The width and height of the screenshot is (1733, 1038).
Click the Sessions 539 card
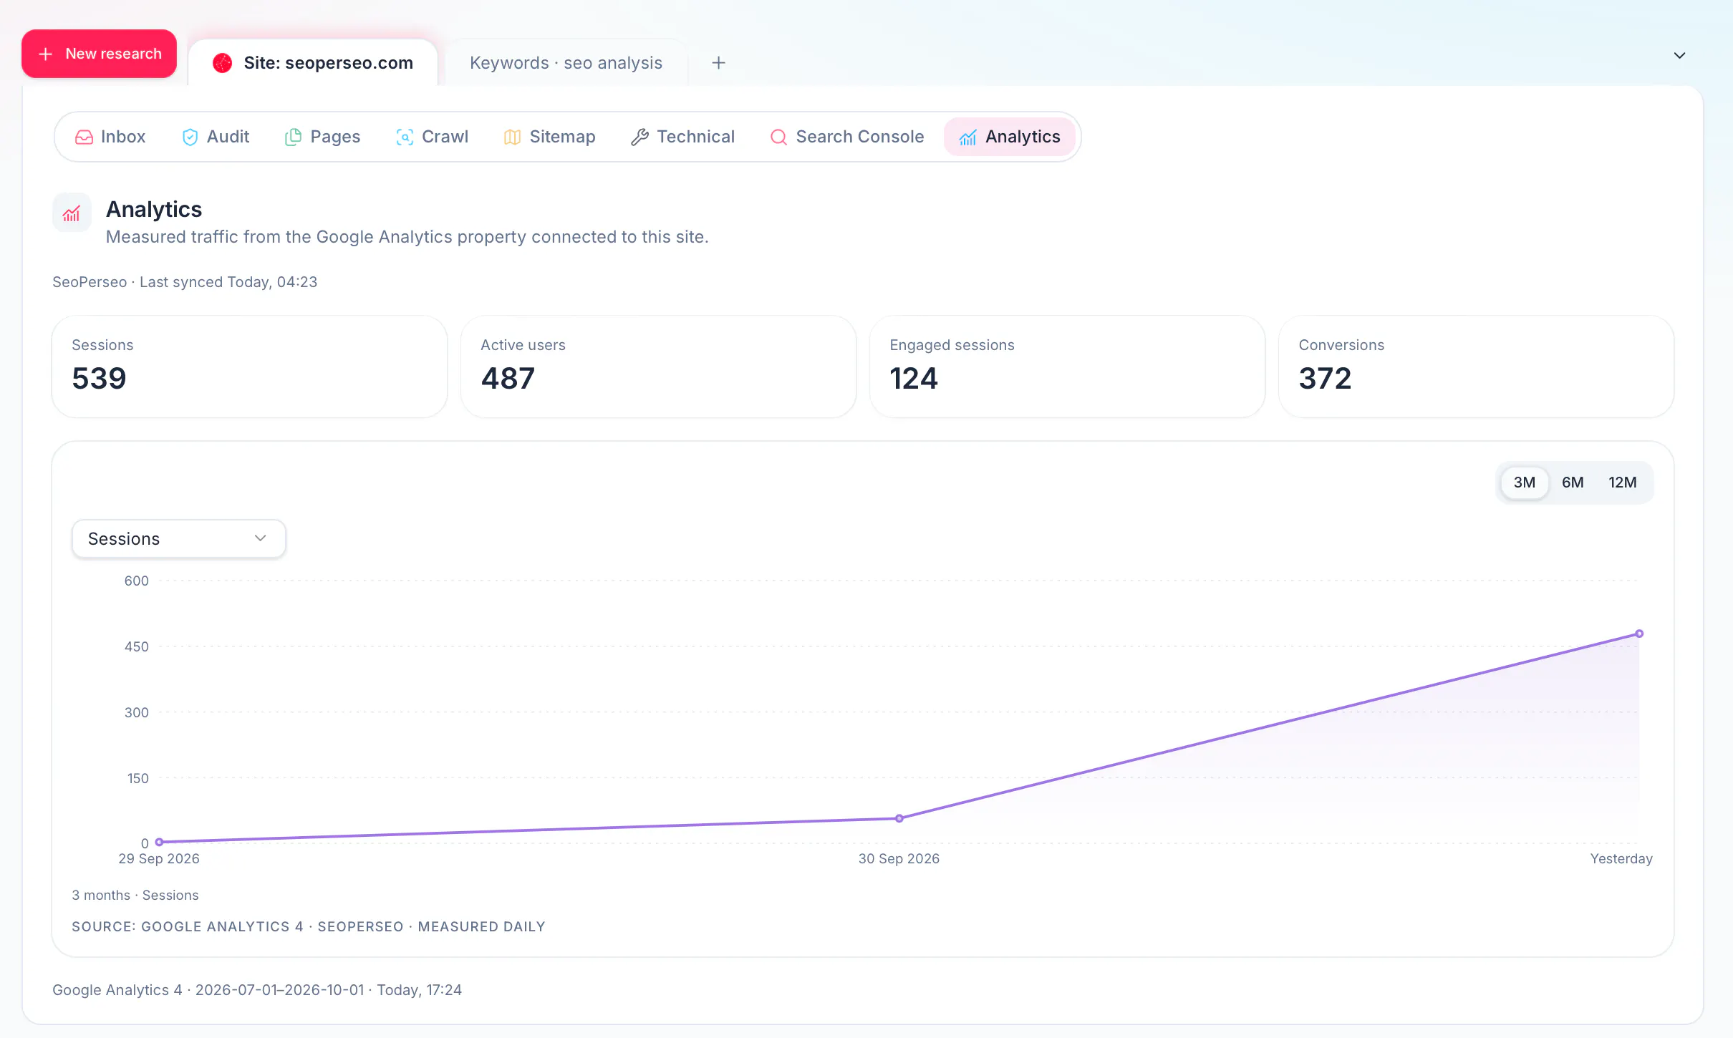pos(249,367)
